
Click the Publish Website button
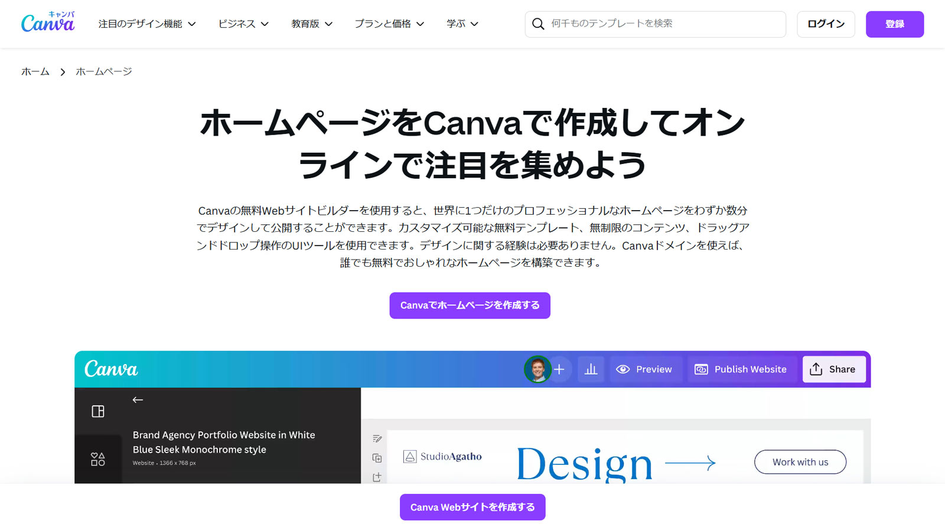tap(741, 369)
